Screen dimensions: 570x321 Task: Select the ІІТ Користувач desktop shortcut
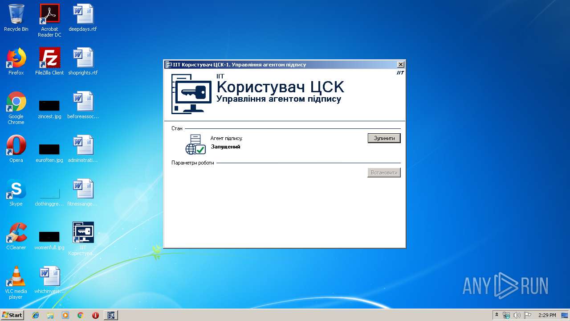click(83, 239)
